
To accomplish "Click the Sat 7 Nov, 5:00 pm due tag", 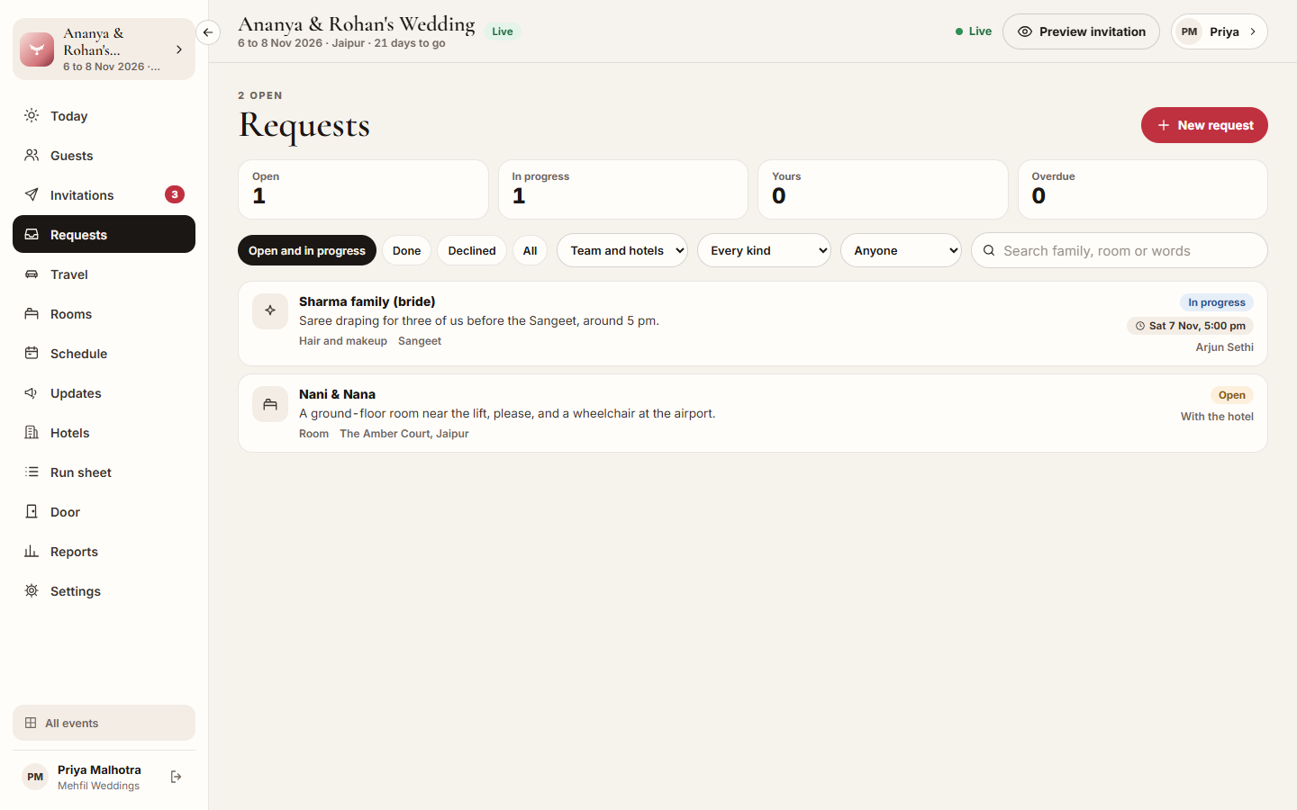I will (x=1190, y=326).
